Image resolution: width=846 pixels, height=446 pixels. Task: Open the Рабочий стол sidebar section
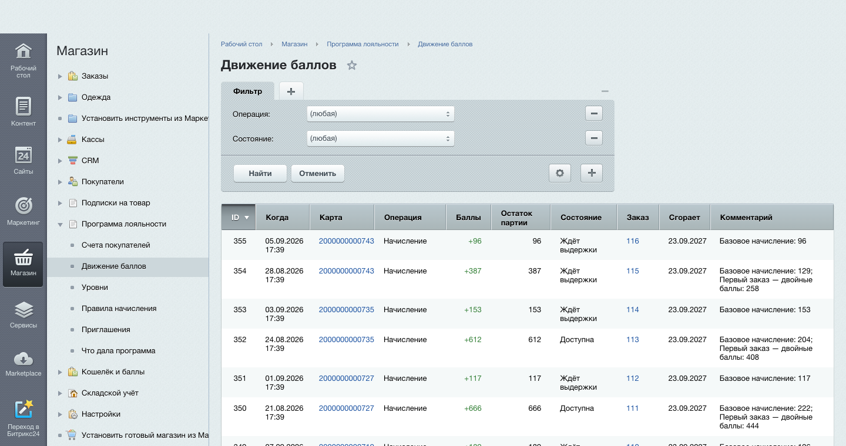coord(23,60)
